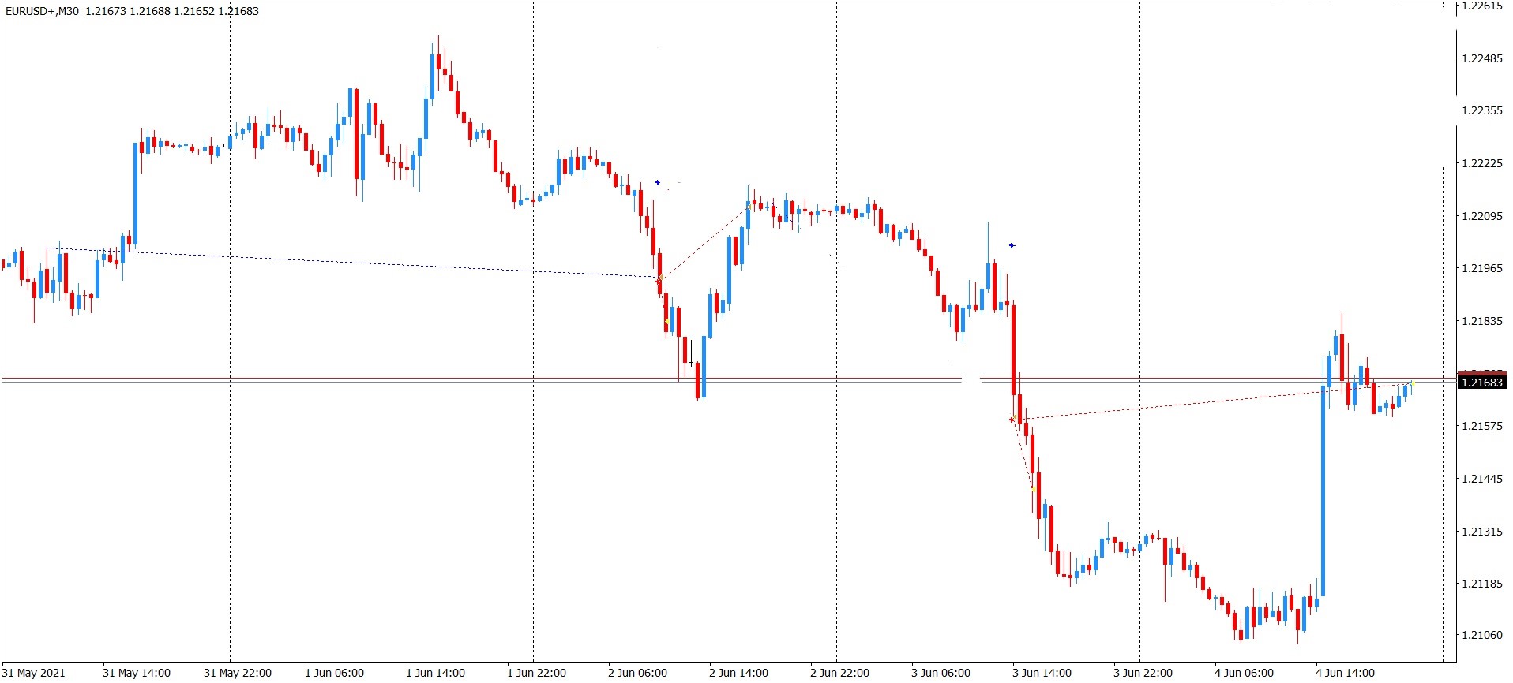Click the 3 Jun 06:00 time label
1513x683 pixels.
click(941, 673)
